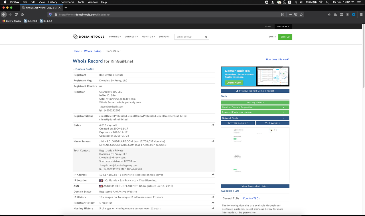Viewport: 365px width, 216px height.
Task: Open the Buy This Domain dropdown
Action: (238, 123)
